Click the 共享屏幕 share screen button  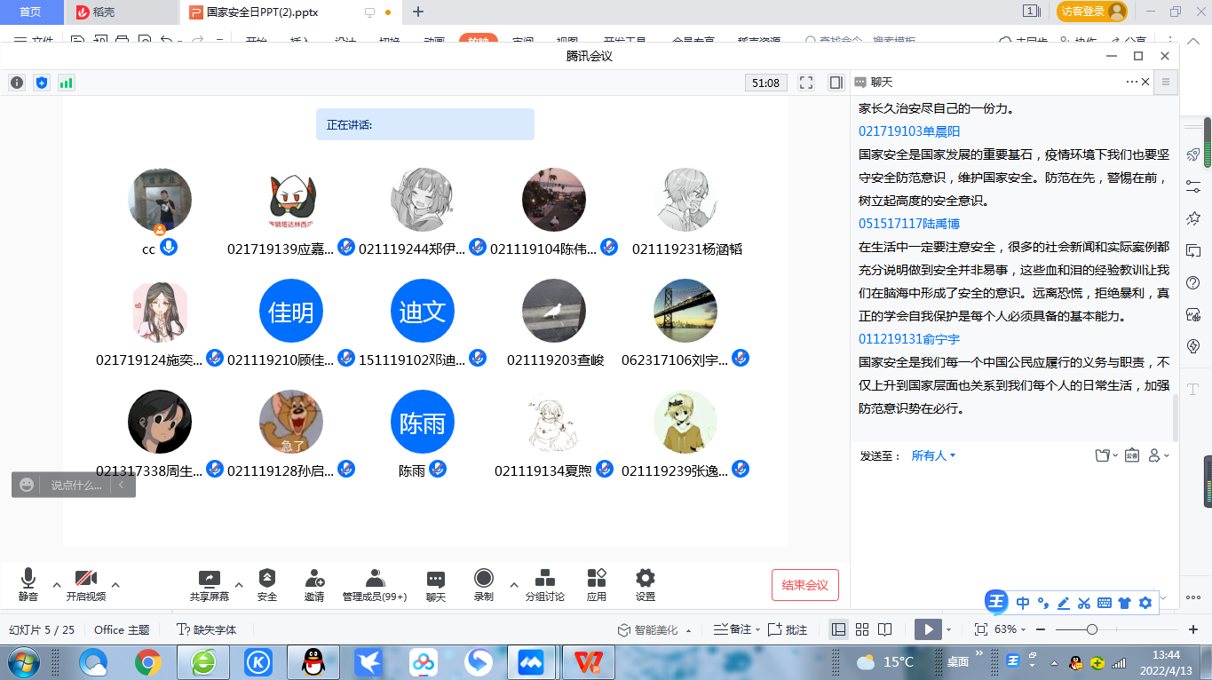pyautogui.click(x=210, y=584)
